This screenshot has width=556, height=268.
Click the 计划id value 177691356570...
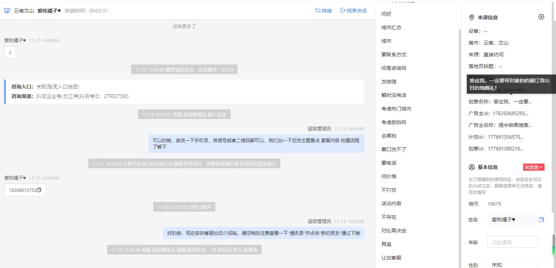[505, 137]
